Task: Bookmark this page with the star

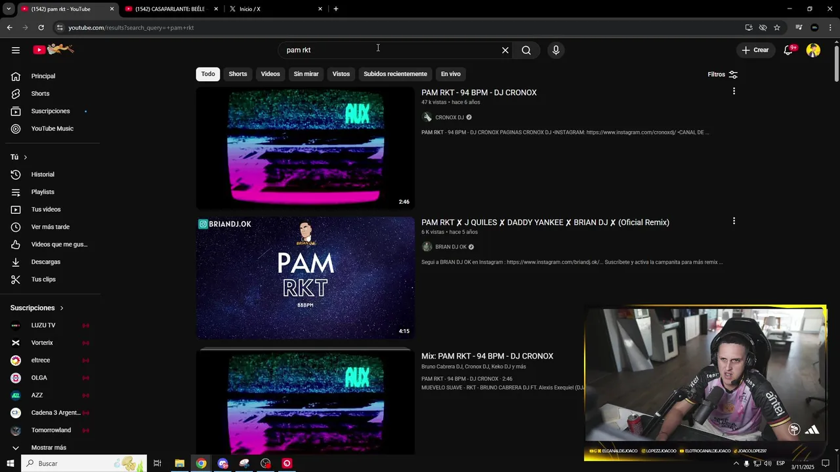Action: pos(777,28)
